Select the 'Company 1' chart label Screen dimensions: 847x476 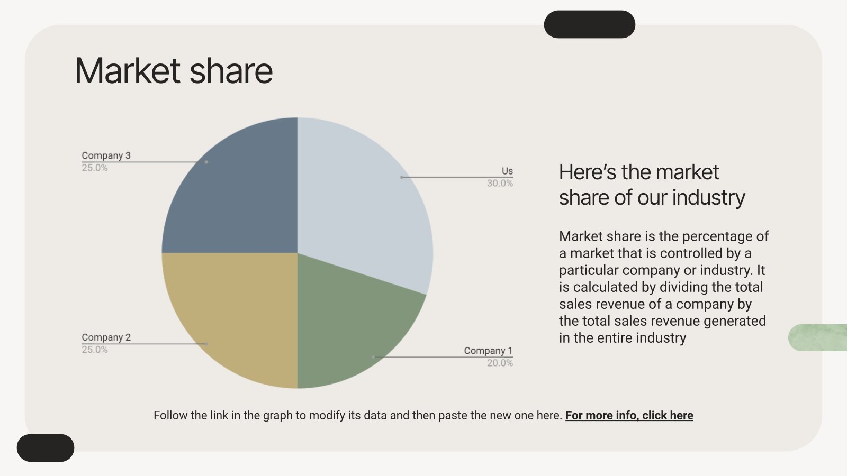click(x=488, y=351)
